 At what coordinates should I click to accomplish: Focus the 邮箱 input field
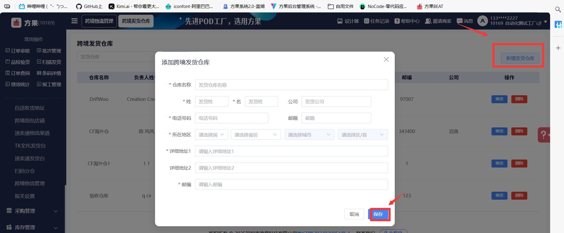point(336,118)
